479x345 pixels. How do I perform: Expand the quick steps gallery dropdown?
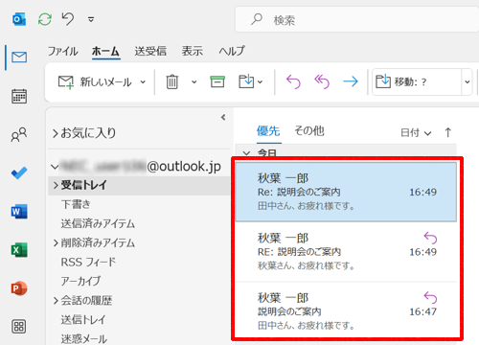(467, 82)
